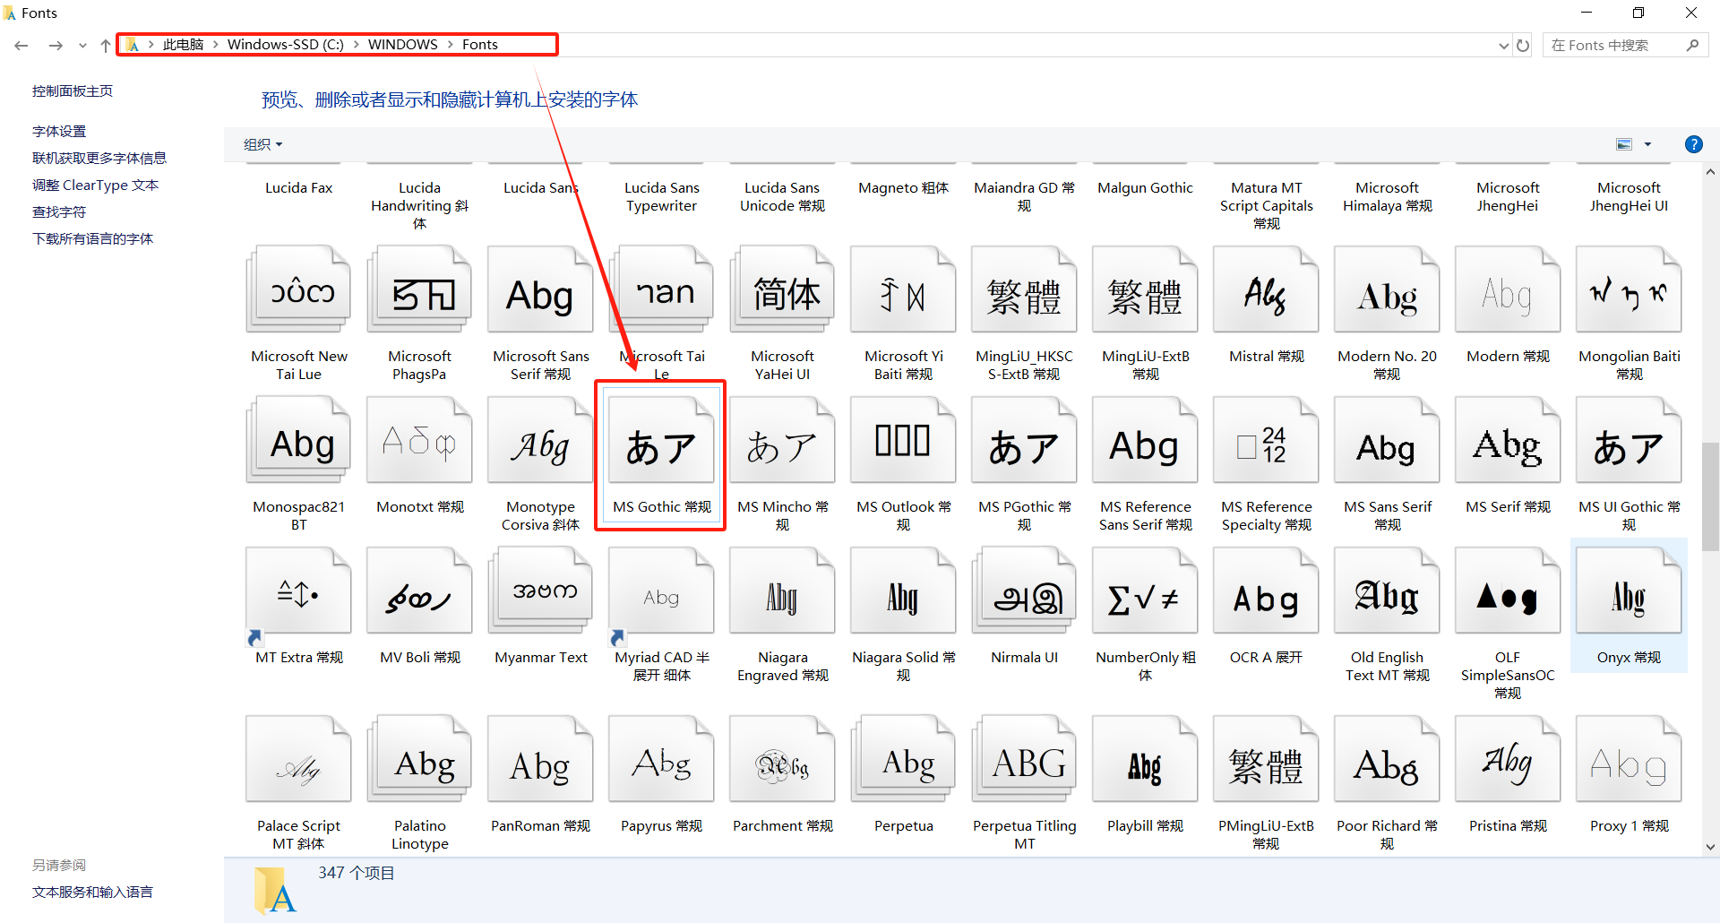The height and width of the screenshot is (923, 1720).
Task: Expand chevron after 此电脑 in breadcrumb
Action: [215, 45]
